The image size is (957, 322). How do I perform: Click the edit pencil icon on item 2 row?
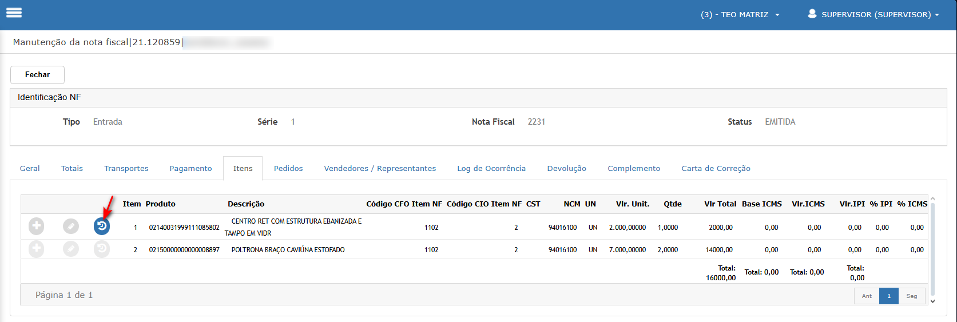71,249
